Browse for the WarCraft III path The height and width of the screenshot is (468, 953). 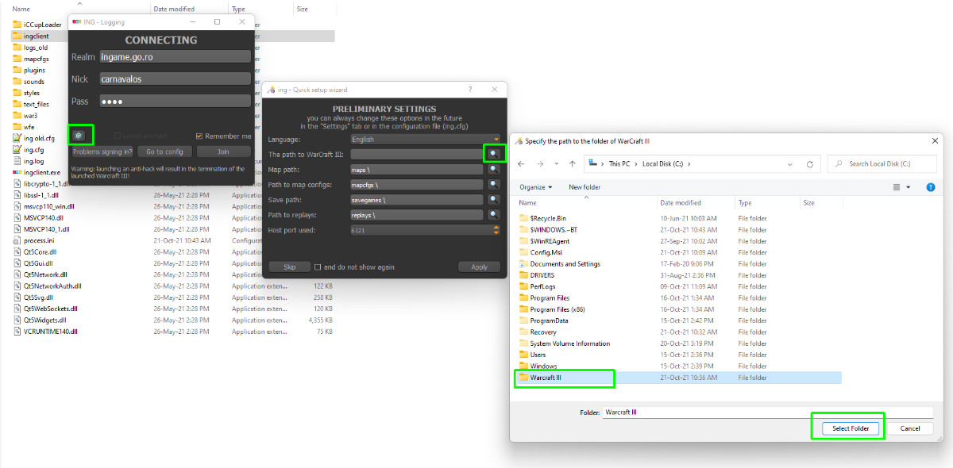(494, 154)
